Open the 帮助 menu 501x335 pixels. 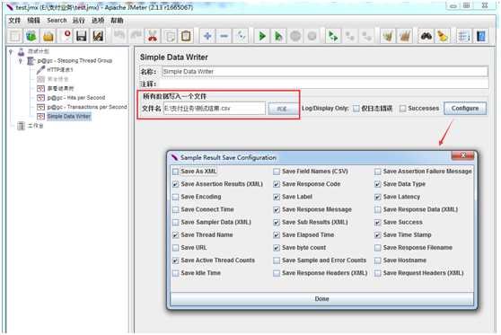coord(117,21)
